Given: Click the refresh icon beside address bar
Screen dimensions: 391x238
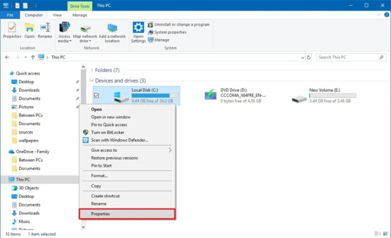Looking at the screenshot, I should pyautogui.click(x=309, y=57).
